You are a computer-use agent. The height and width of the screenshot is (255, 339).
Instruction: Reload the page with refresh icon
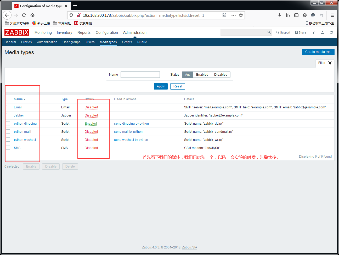[24, 15]
